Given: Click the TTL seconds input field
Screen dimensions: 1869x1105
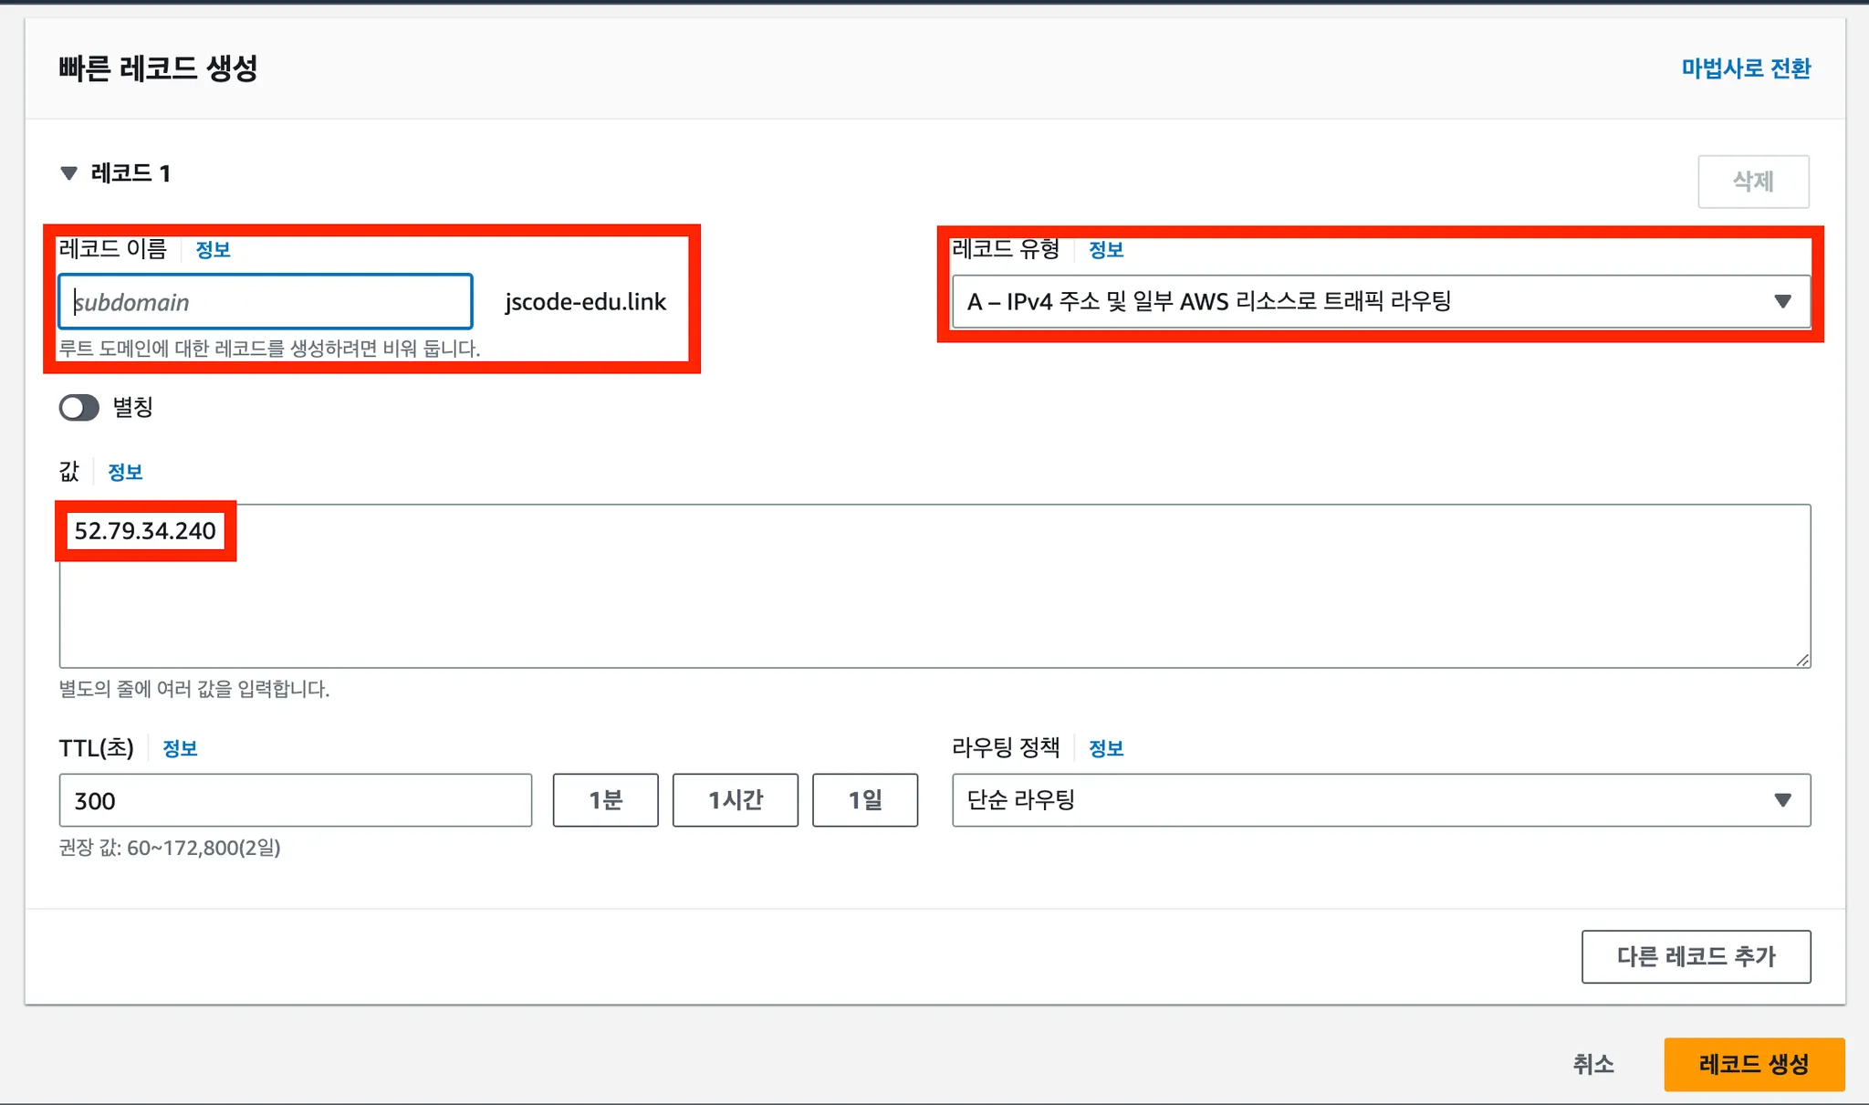Looking at the screenshot, I should 295,800.
